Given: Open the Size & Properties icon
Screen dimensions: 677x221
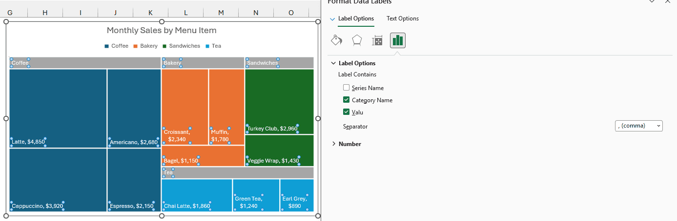Looking at the screenshot, I should pyautogui.click(x=377, y=40).
